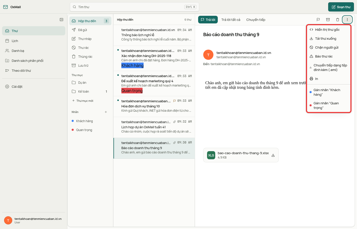Open the Lưu trữ archive folder

click(90, 65)
